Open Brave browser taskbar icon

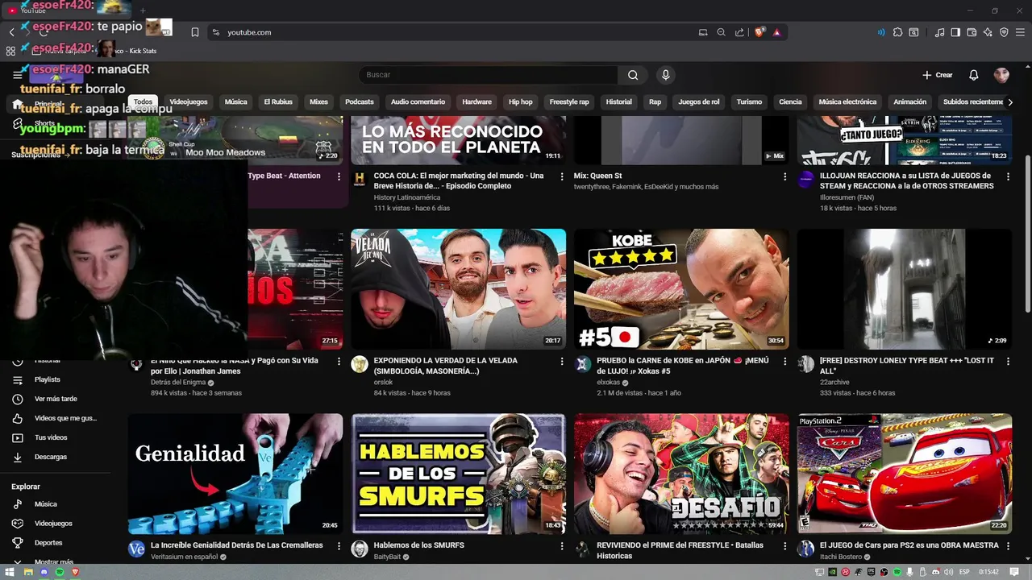(76, 572)
